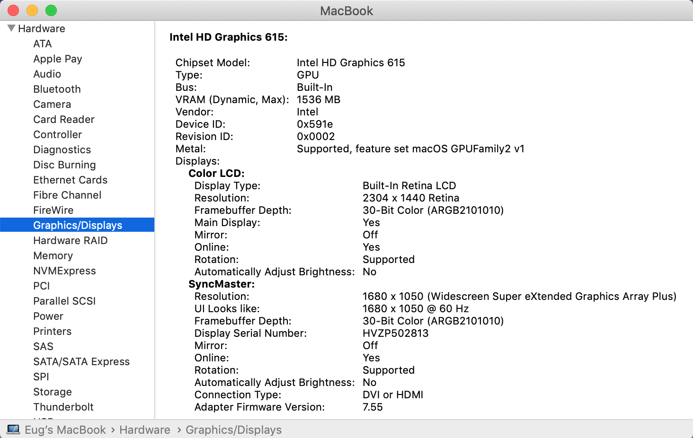The width and height of the screenshot is (693, 438).
Task: Click the Hardware category label in sidebar
Action: [42, 28]
